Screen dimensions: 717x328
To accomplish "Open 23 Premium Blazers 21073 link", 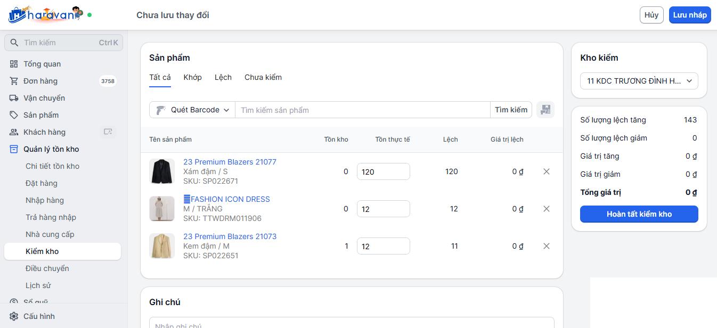I will (230, 236).
